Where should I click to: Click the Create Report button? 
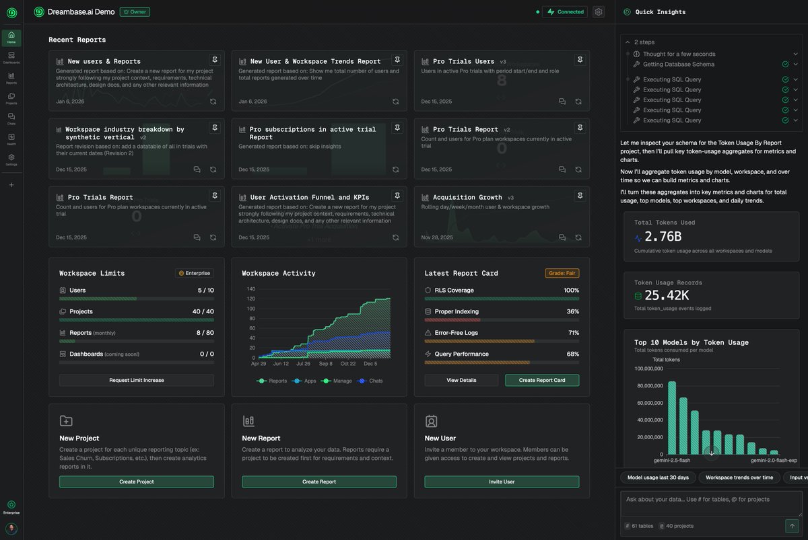(x=319, y=482)
